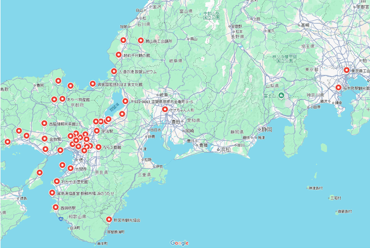Select the 高山 city label
This screenshot has height=248, width=370.
click(194, 39)
